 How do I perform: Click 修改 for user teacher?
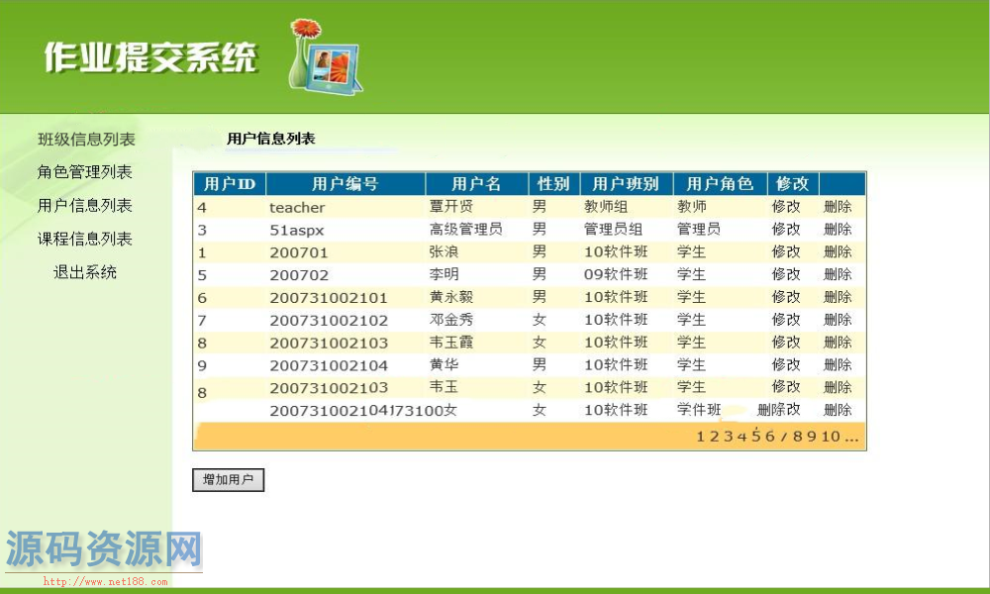coord(786,207)
